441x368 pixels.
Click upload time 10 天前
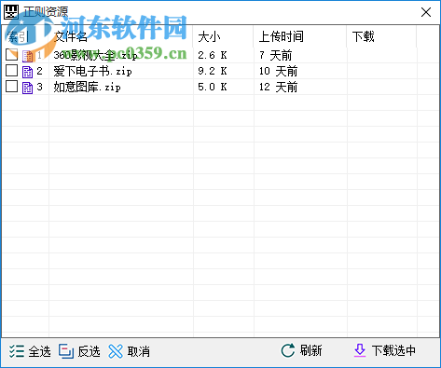click(x=279, y=71)
